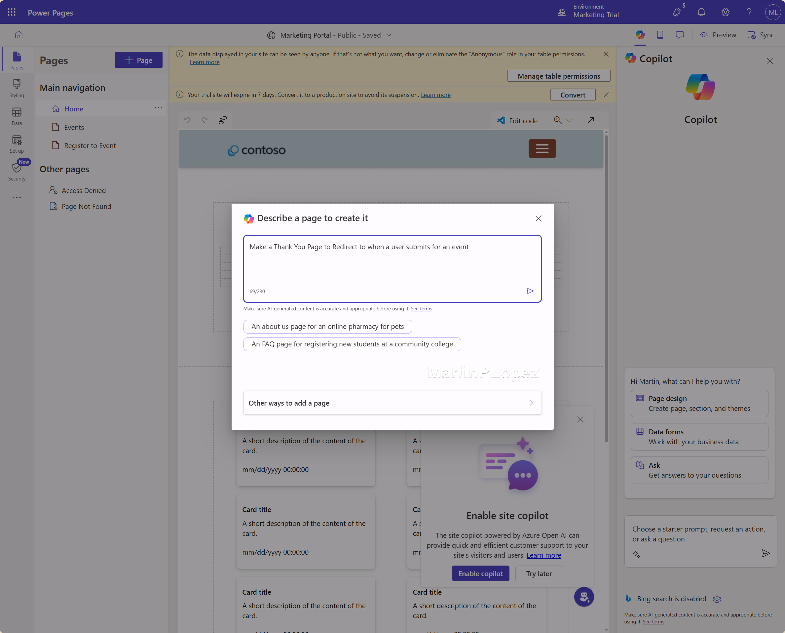Open the Styling workspace in sidebar

[17, 89]
